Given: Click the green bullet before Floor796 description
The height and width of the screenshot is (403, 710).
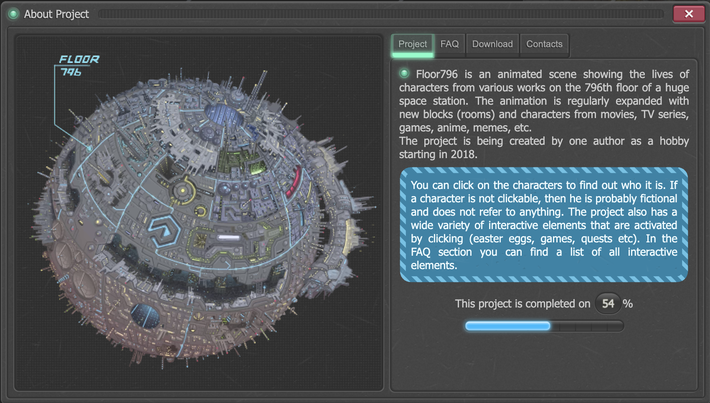Looking at the screenshot, I should tap(404, 74).
